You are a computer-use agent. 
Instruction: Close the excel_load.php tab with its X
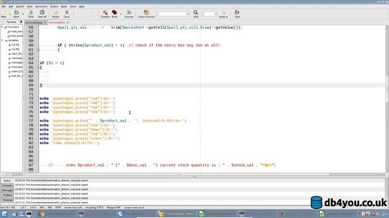click(67, 22)
